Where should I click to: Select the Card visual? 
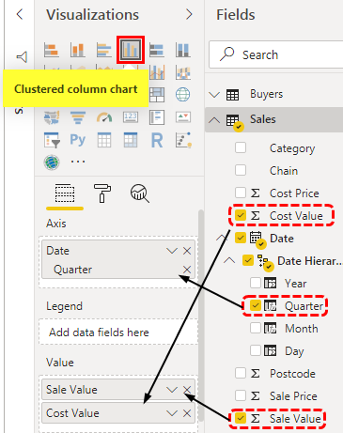[131, 117]
